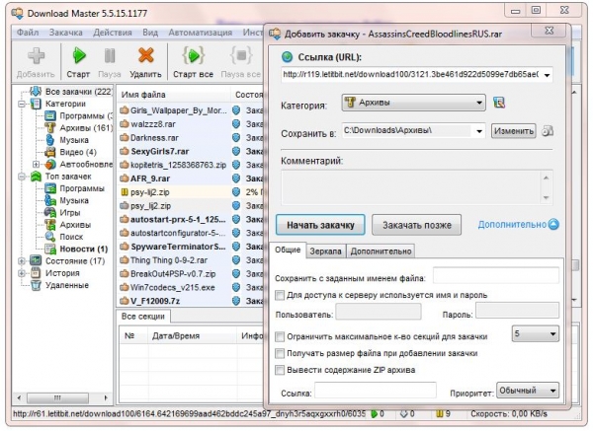Select История in the tree
The width and height of the screenshot is (593, 431).
pyautogui.click(x=62, y=273)
